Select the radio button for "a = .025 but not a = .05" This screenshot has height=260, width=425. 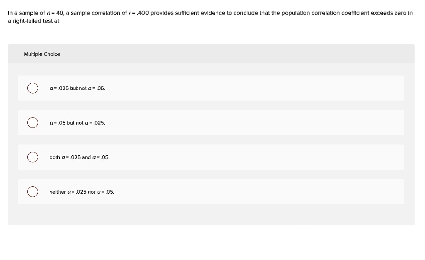[x=33, y=88]
